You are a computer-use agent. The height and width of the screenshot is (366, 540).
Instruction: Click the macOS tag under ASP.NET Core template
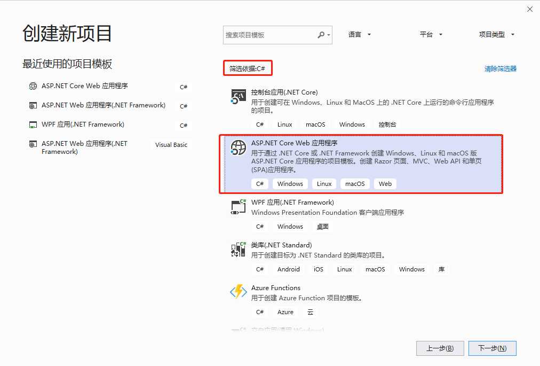click(x=355, y=184)
